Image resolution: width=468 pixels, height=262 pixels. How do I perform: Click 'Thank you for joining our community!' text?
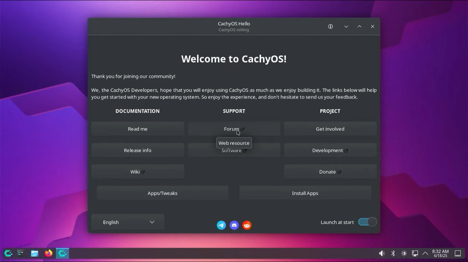coord(133,76)
